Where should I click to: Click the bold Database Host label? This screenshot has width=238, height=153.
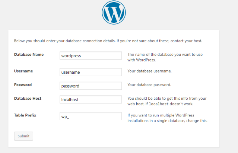pos(28,98)
